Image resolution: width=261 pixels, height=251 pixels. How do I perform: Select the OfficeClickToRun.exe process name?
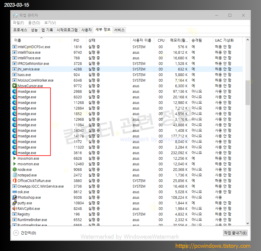click(x=34, y=181)
